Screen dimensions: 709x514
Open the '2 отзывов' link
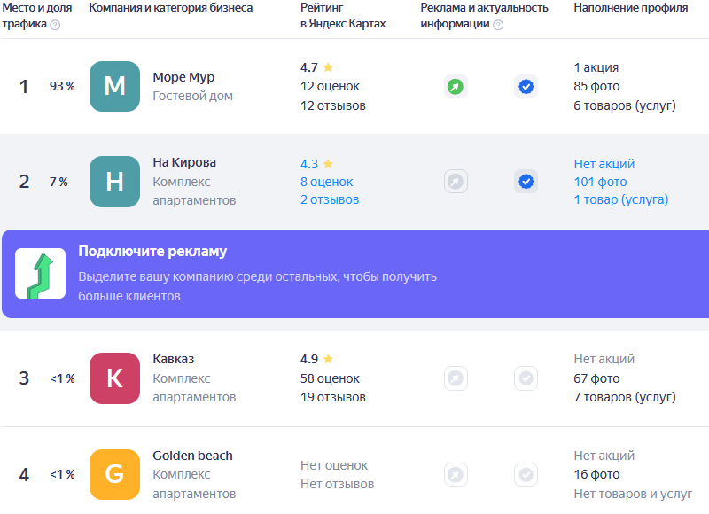(330, 199)
